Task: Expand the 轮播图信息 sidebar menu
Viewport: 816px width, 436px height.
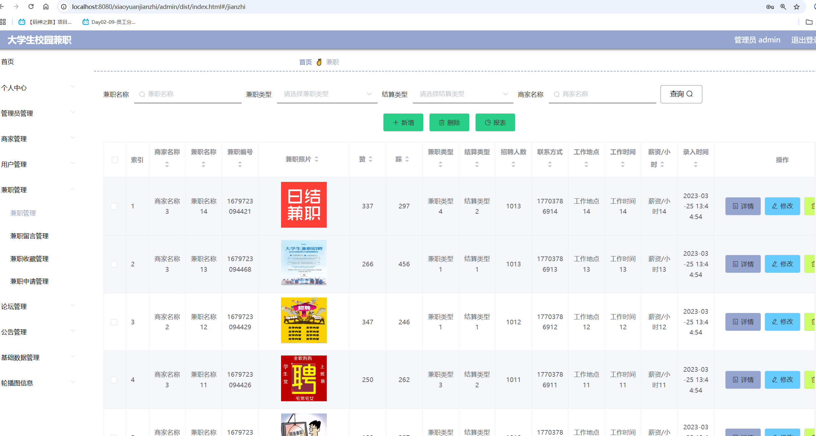Action: click(38, 383)
